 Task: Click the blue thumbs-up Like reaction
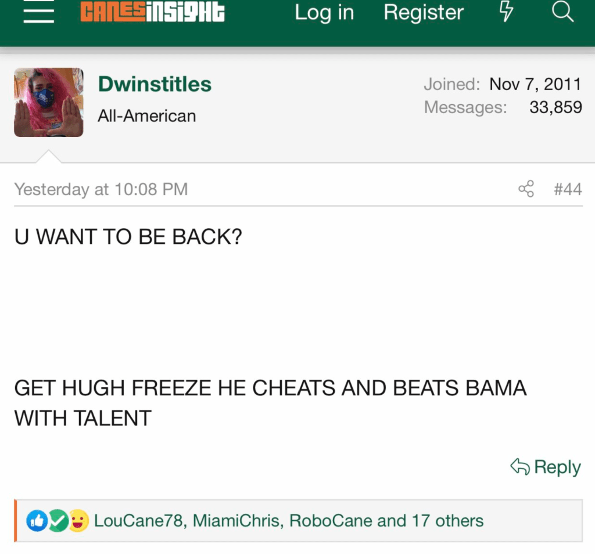37,521
